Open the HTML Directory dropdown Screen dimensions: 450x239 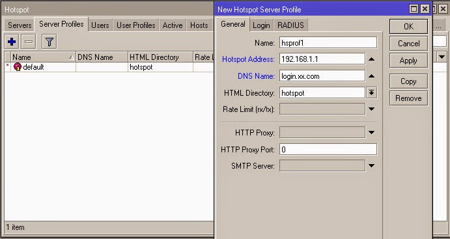click(x=371, y=92)
